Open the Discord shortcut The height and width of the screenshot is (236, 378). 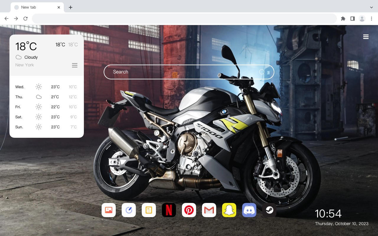[x=249, y=210]
